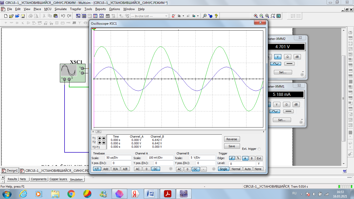Open the trigger Level unit V field

[x=260, y=164]
